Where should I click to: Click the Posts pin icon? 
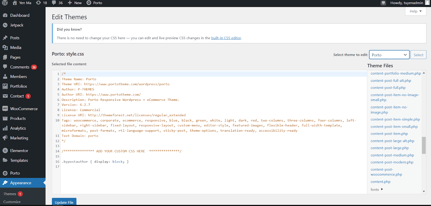click(x=5, y=38)
